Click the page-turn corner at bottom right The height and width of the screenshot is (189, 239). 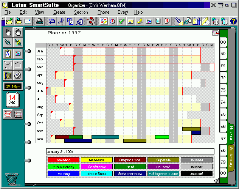pyautogui.click(x=216, y=181)
